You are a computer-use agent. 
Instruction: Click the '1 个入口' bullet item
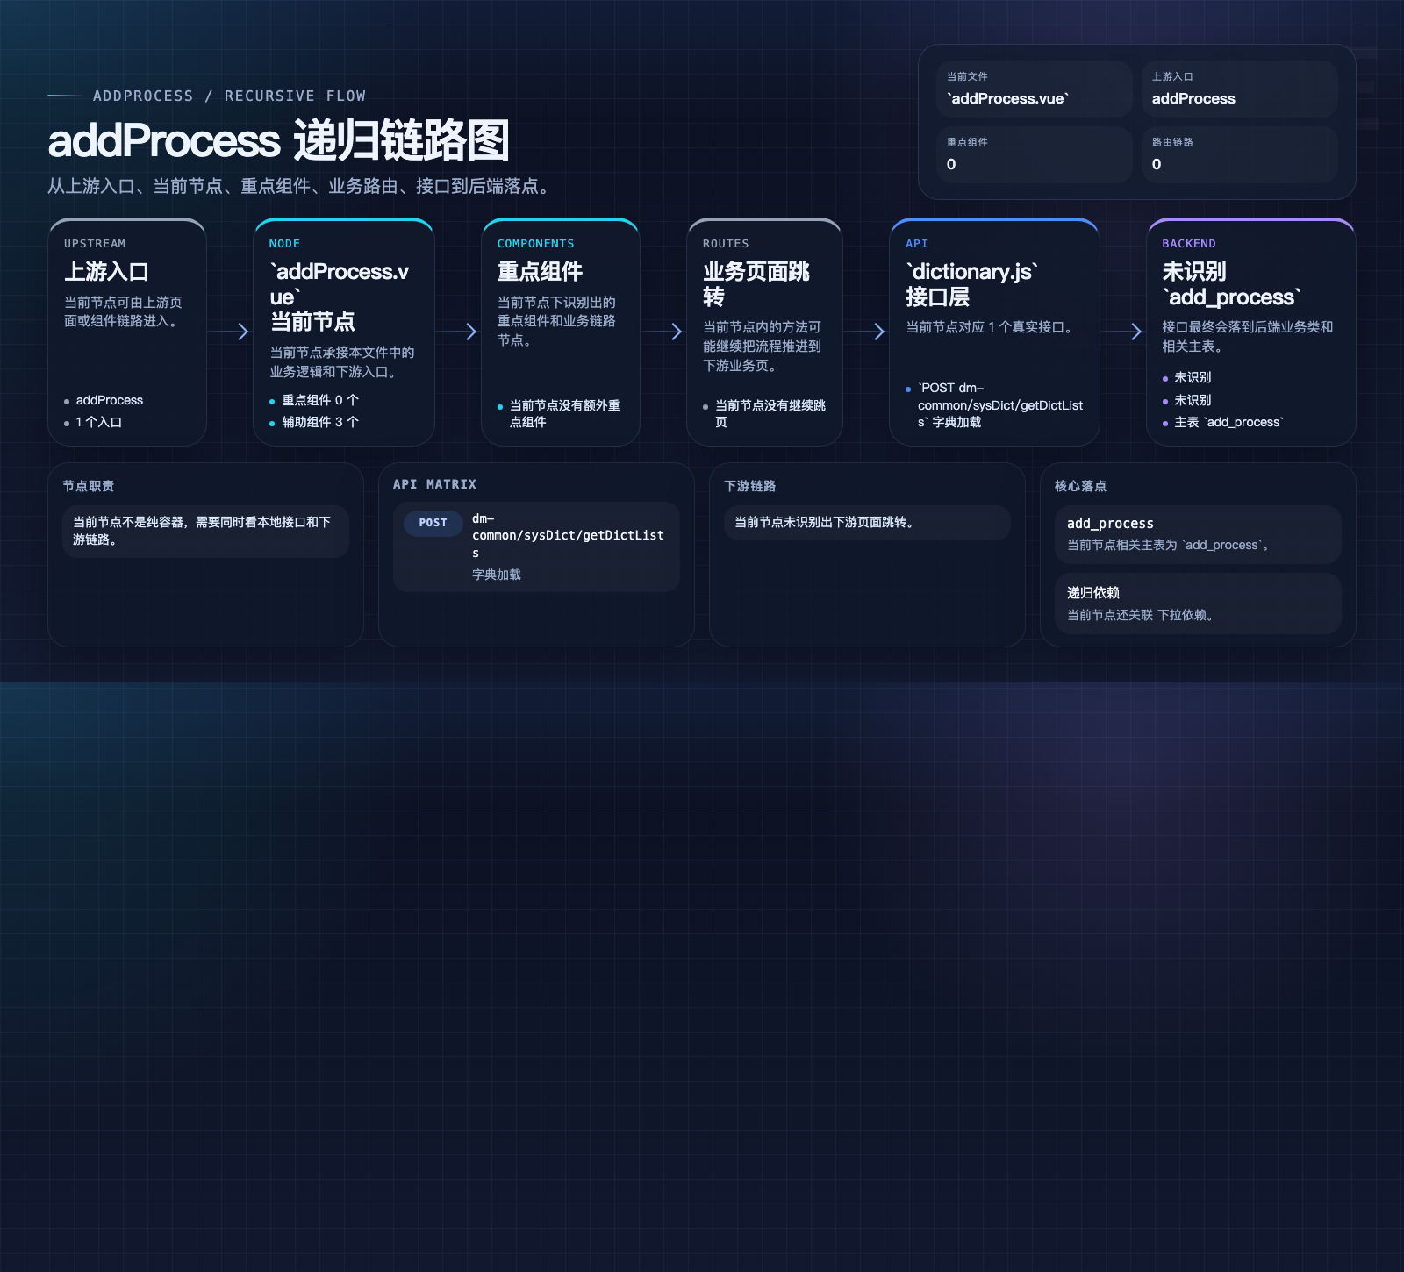click(x=98, y=422)
